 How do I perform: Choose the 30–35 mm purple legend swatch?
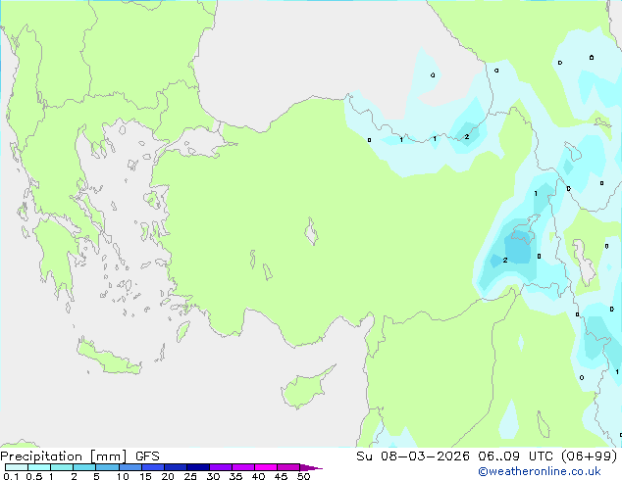(x=221, y=467)
